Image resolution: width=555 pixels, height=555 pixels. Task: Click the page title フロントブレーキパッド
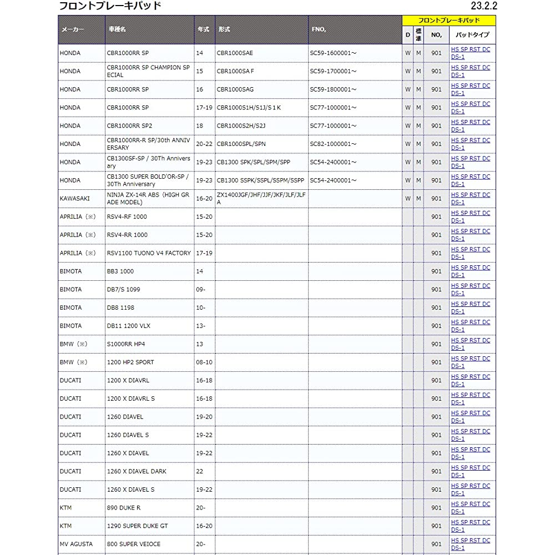(110, 6)
